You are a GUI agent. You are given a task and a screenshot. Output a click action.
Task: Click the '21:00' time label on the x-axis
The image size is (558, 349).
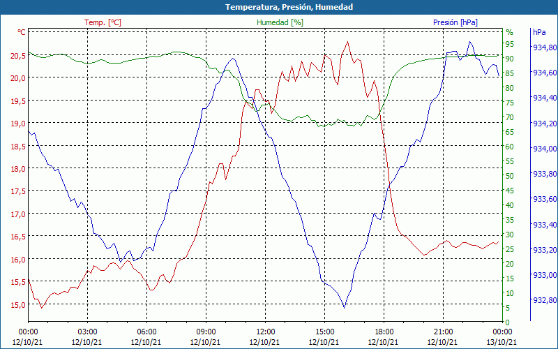click(x=443, y=332)
